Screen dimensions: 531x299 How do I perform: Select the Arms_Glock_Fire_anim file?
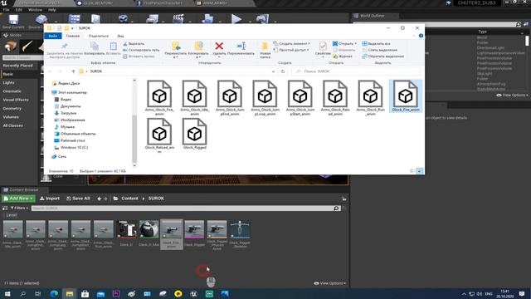point(159,98)
